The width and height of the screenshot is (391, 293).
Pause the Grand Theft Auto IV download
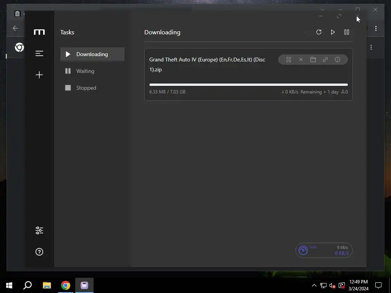pyautogui.click(x=289, y=60)
